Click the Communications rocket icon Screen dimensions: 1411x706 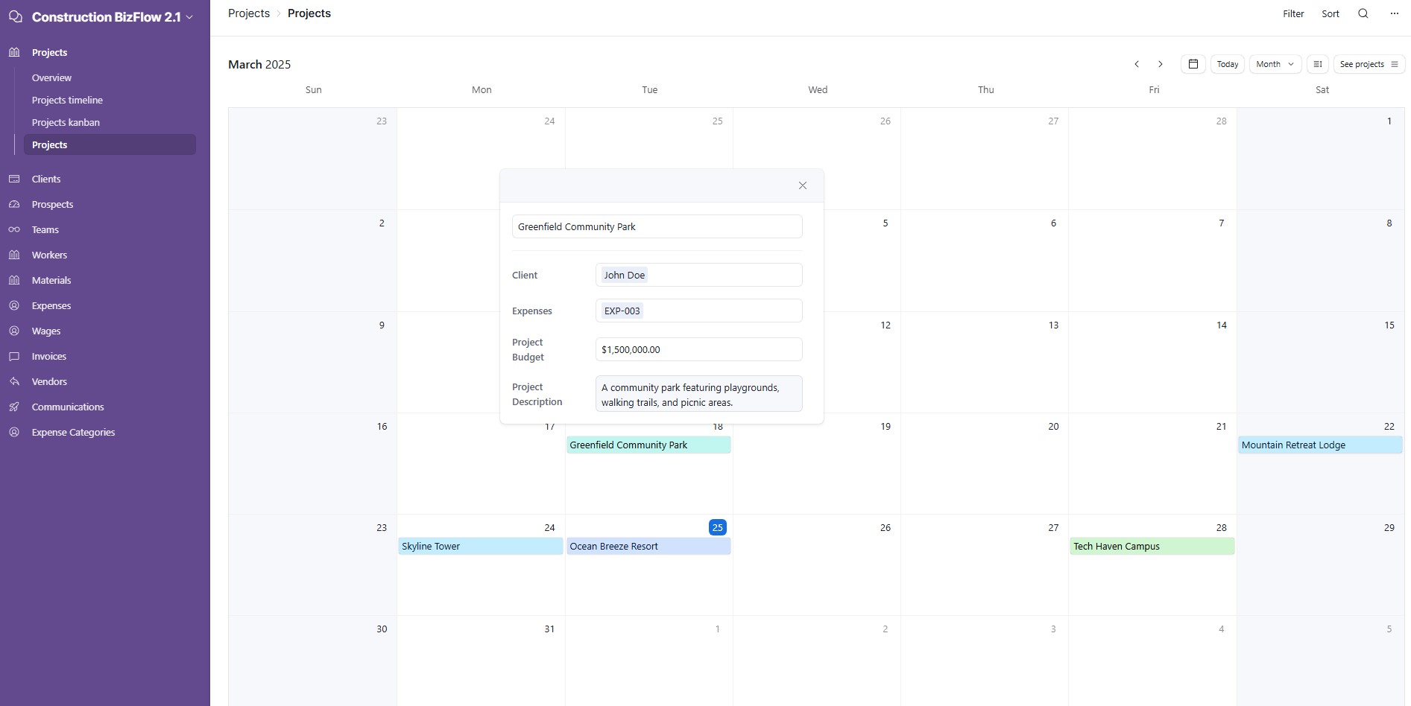pyautogui.click(x=14, y=407)
